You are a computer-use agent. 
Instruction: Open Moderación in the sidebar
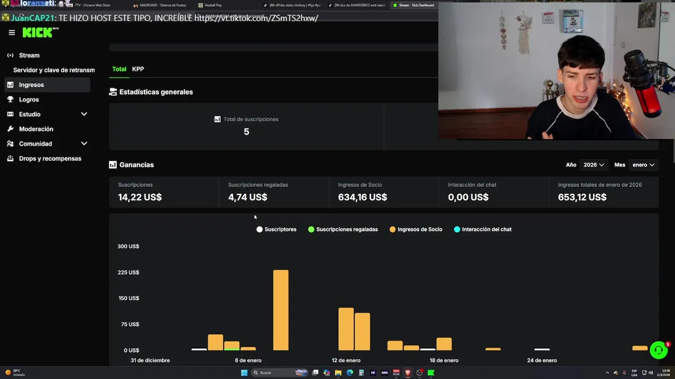coord(47,129)
